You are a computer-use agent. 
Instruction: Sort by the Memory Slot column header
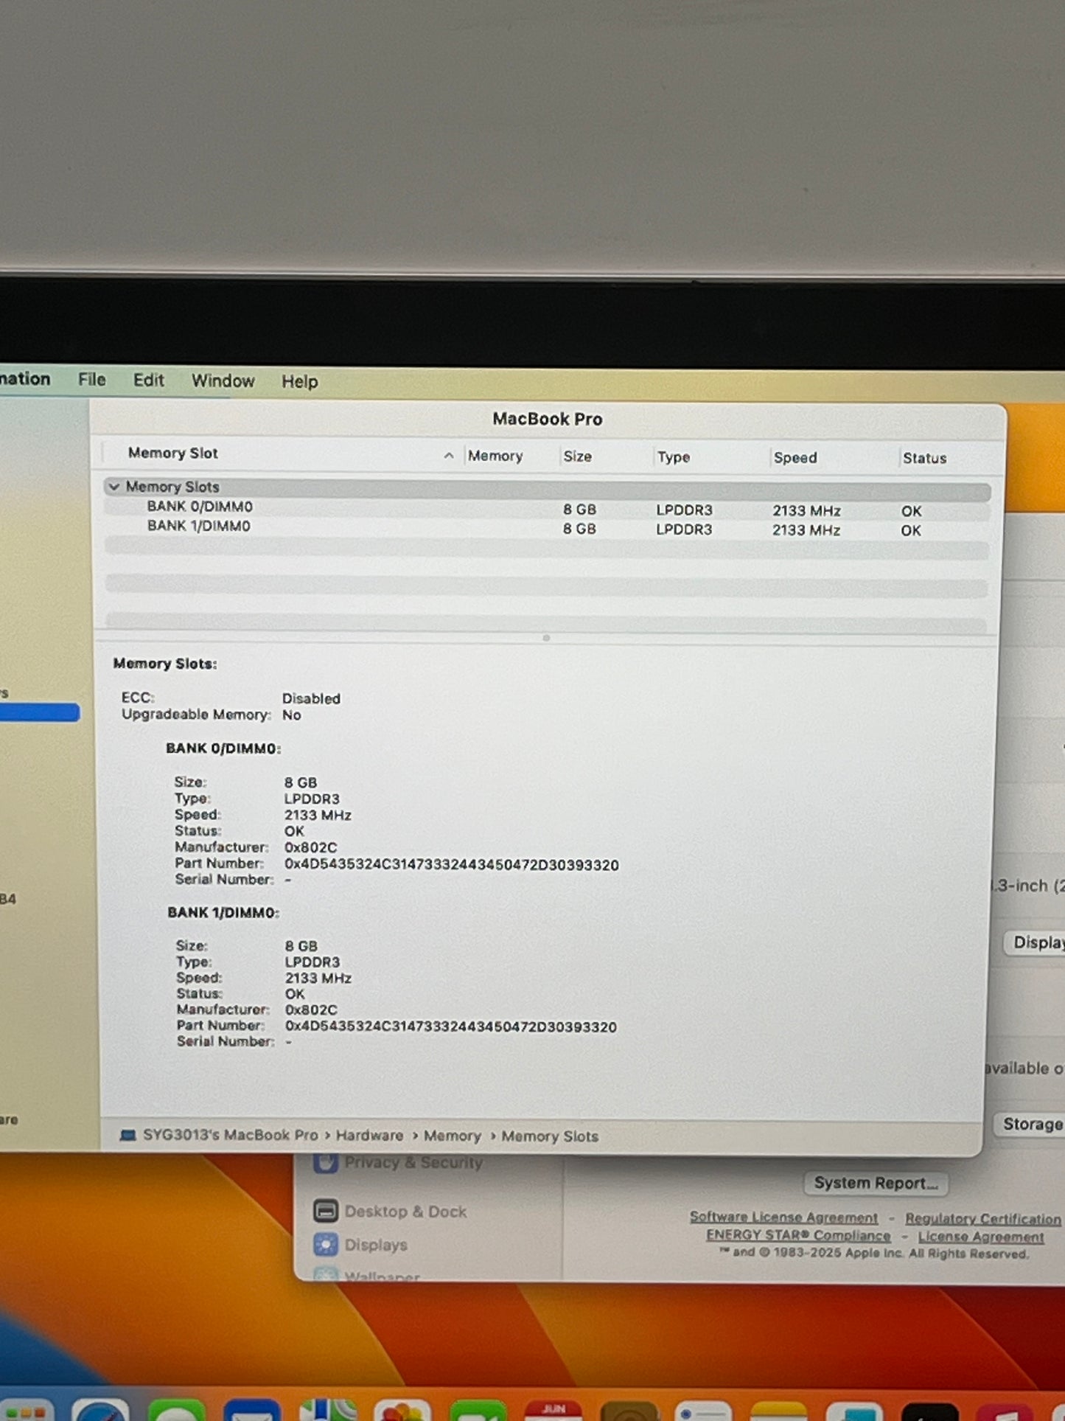(x=173, y=454)
